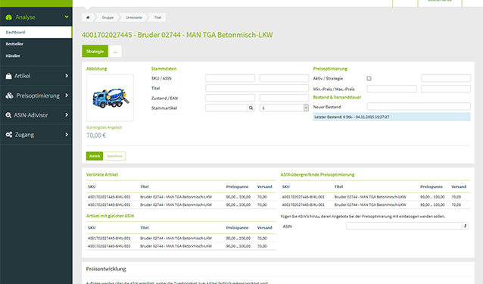
Task: Focus the Min.-Preis input field
Action: (392, 89)
